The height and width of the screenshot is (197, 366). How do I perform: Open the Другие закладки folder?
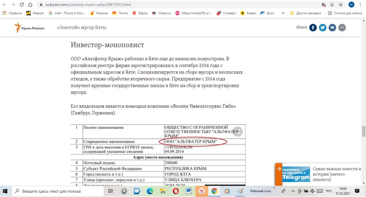click(x=305, y=13)
